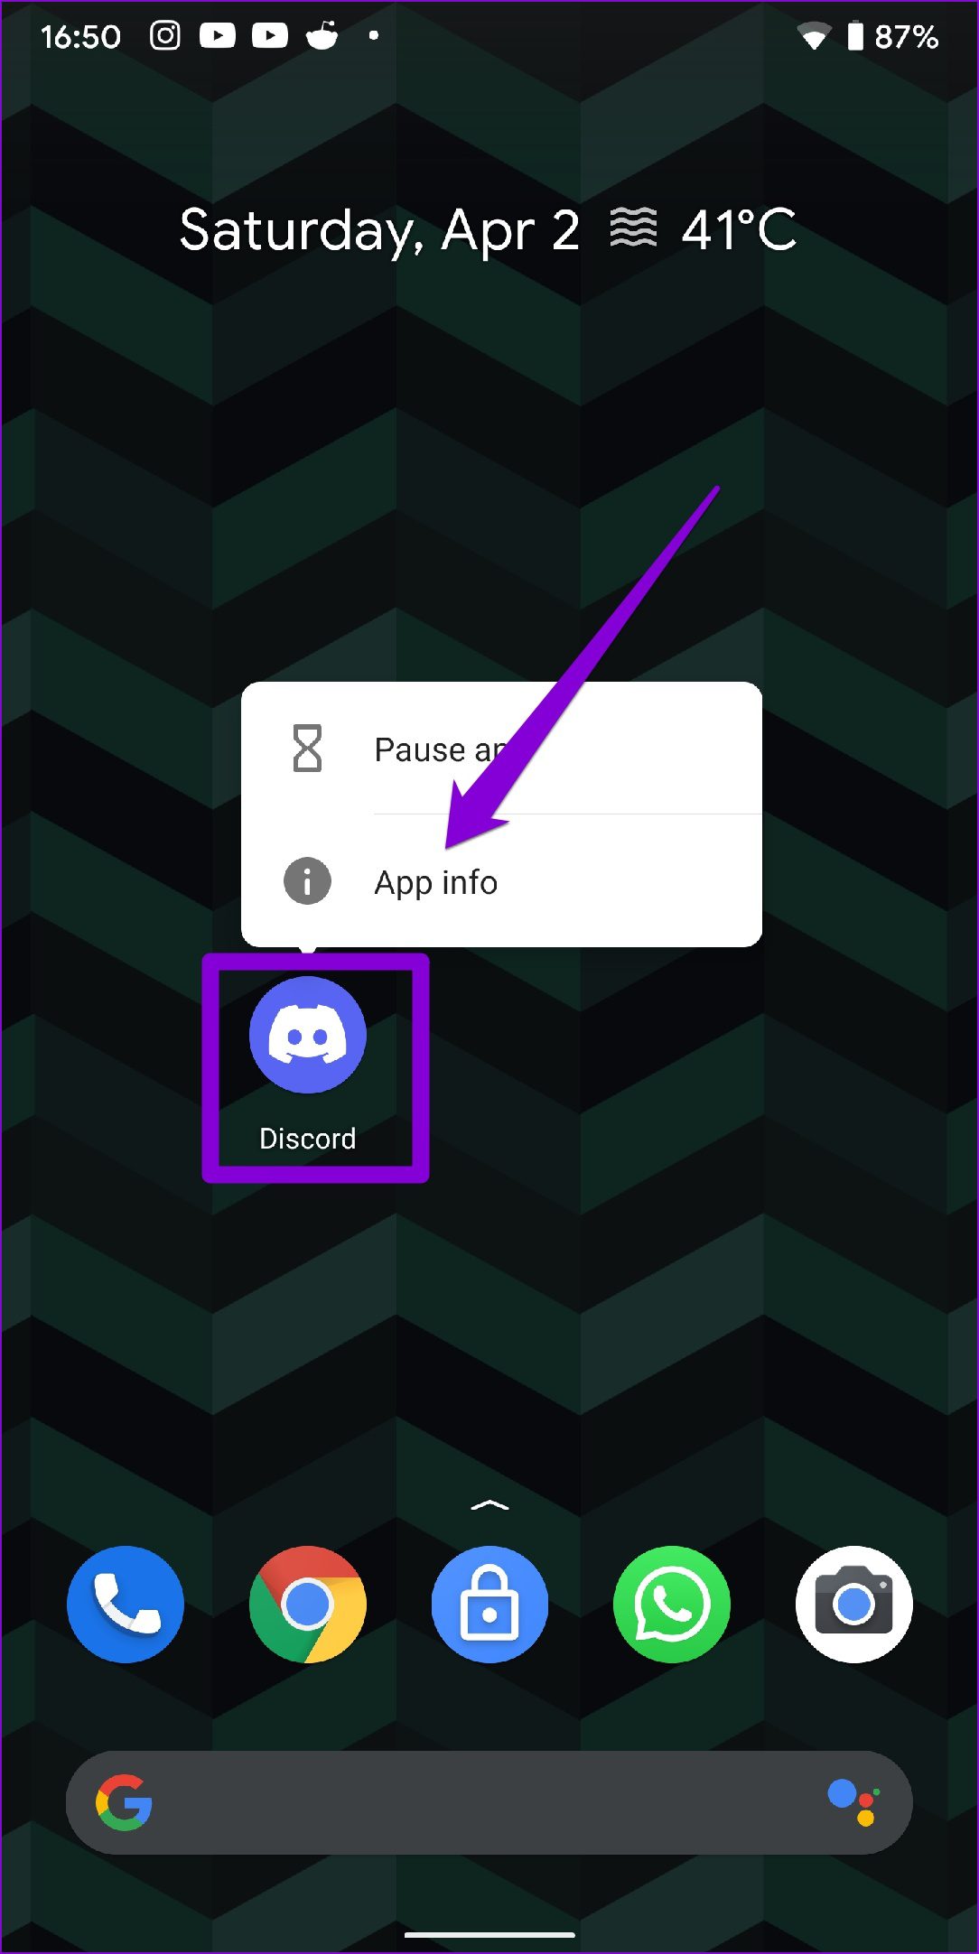Open Chrome browser from the dock

pyautogui.click(x=308, y=1605)
